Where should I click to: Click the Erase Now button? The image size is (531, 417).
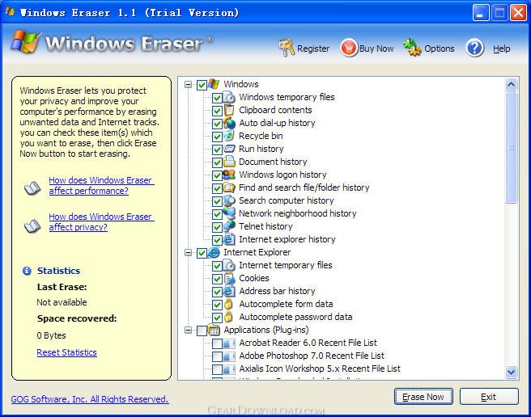423,397
